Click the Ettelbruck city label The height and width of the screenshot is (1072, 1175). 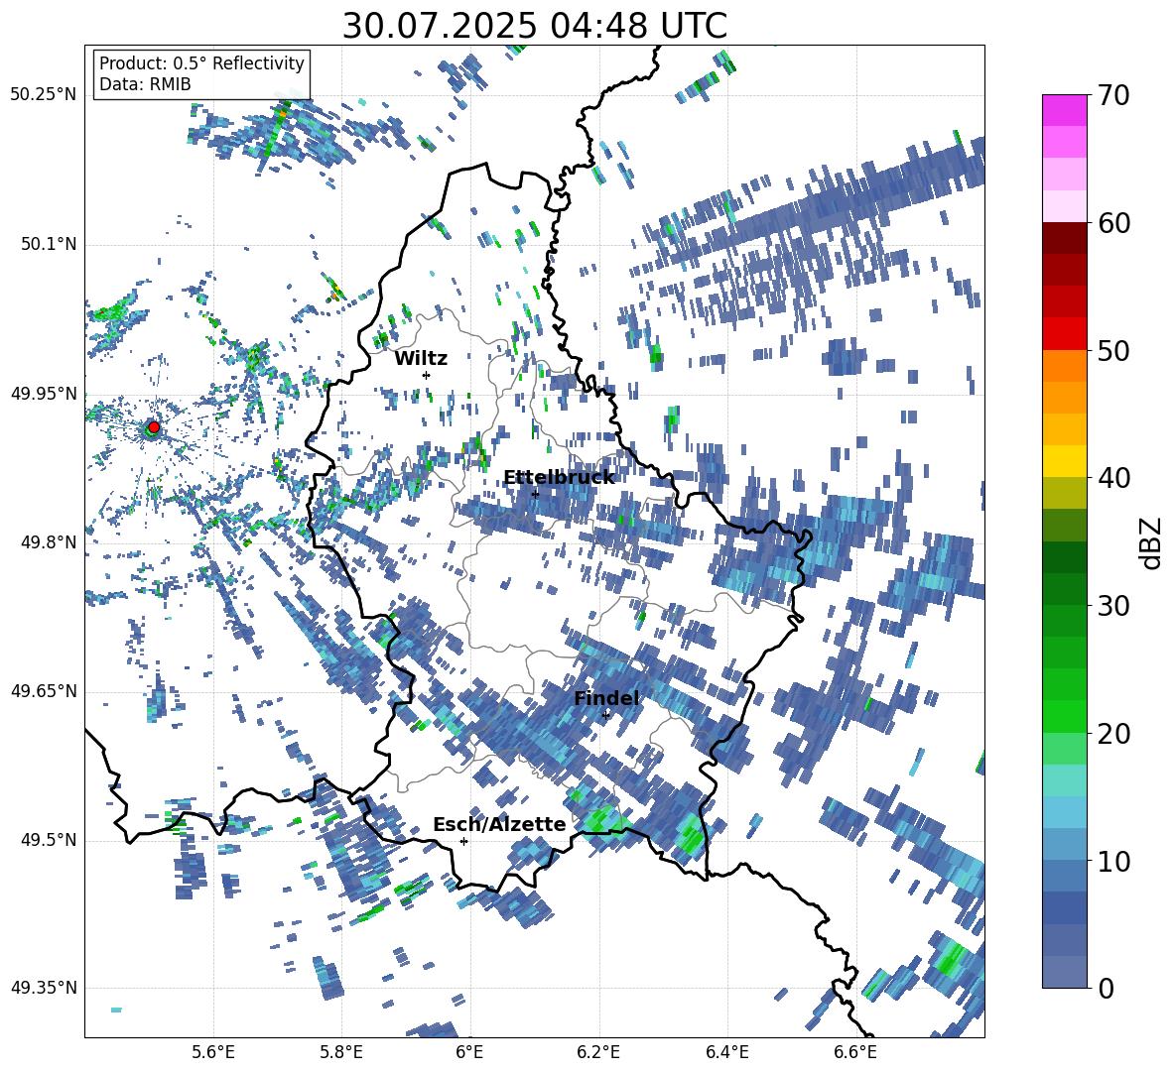click(559, 478)
